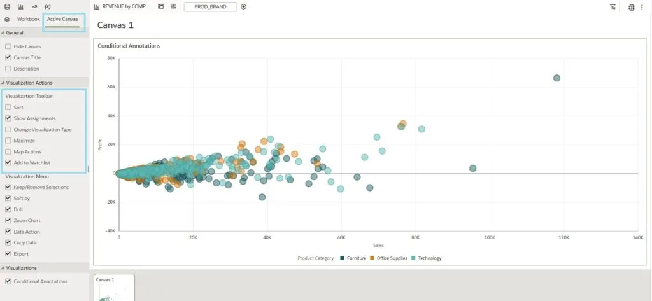Click the filter funnel icon at top right

pyautogui.click(x=613, y=7)
